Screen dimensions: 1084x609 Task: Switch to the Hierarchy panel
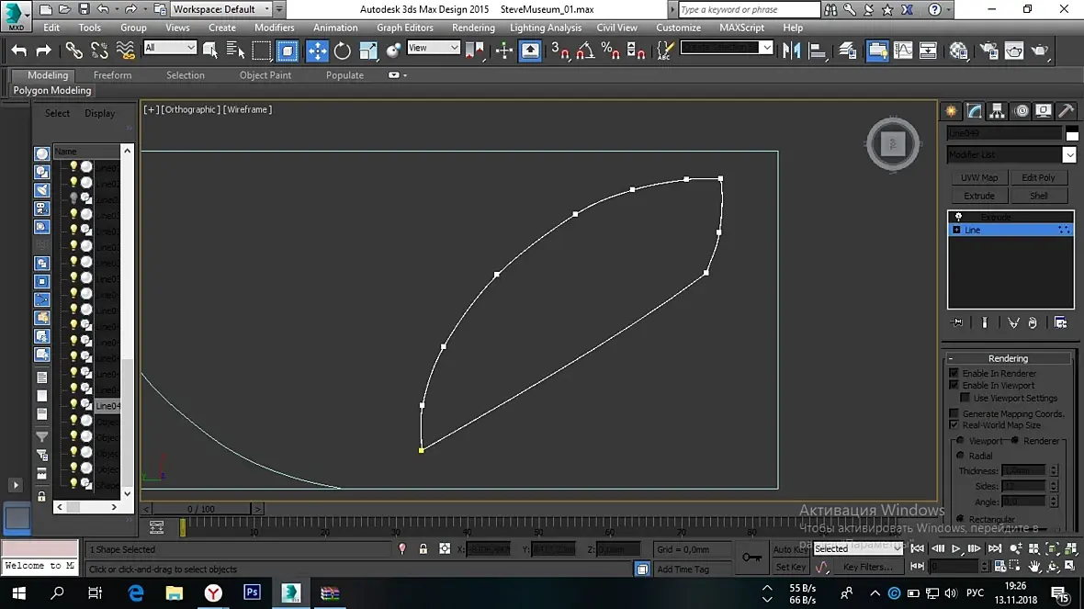point(998,111)
